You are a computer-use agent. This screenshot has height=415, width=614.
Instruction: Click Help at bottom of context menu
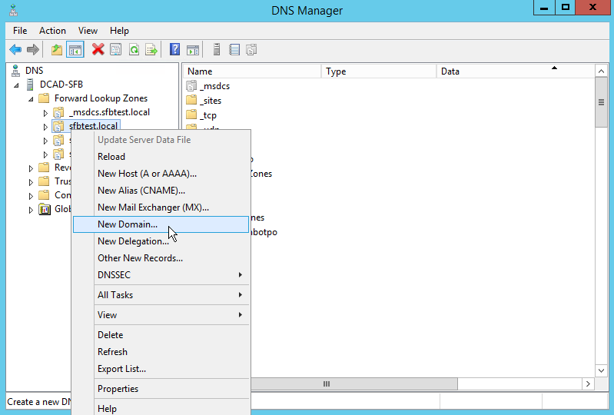coord(161,408)
